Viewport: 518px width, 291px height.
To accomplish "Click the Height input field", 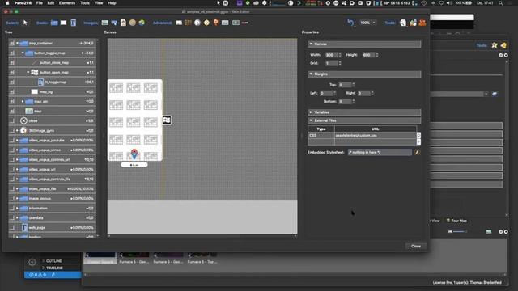I will tap(369, 55).
